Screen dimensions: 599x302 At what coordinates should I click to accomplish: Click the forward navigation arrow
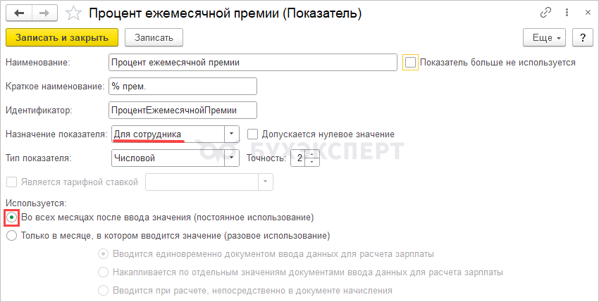click(44, 13)
